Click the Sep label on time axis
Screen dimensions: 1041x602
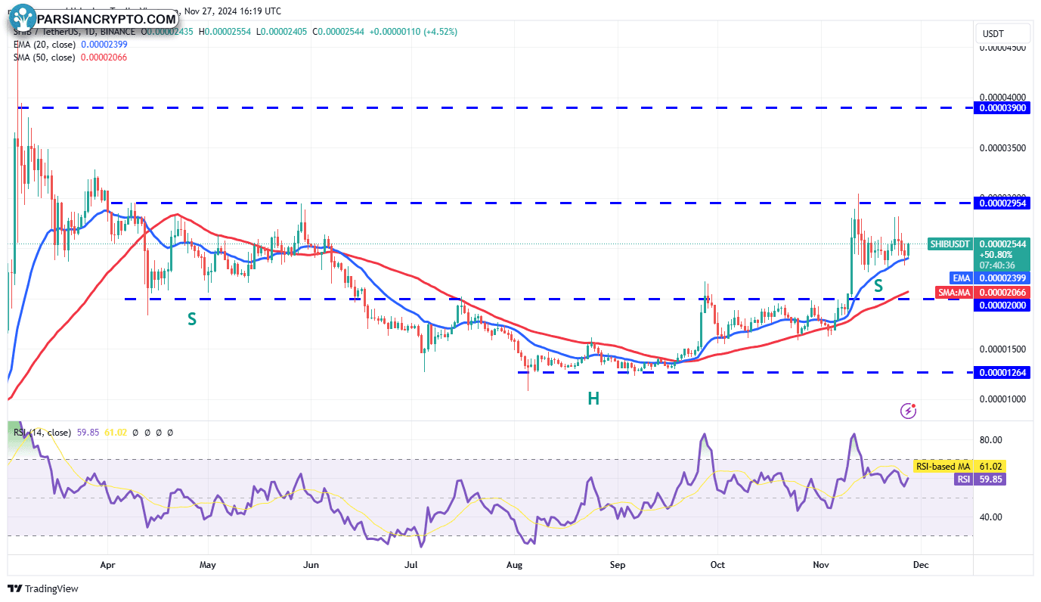(617, 565)
